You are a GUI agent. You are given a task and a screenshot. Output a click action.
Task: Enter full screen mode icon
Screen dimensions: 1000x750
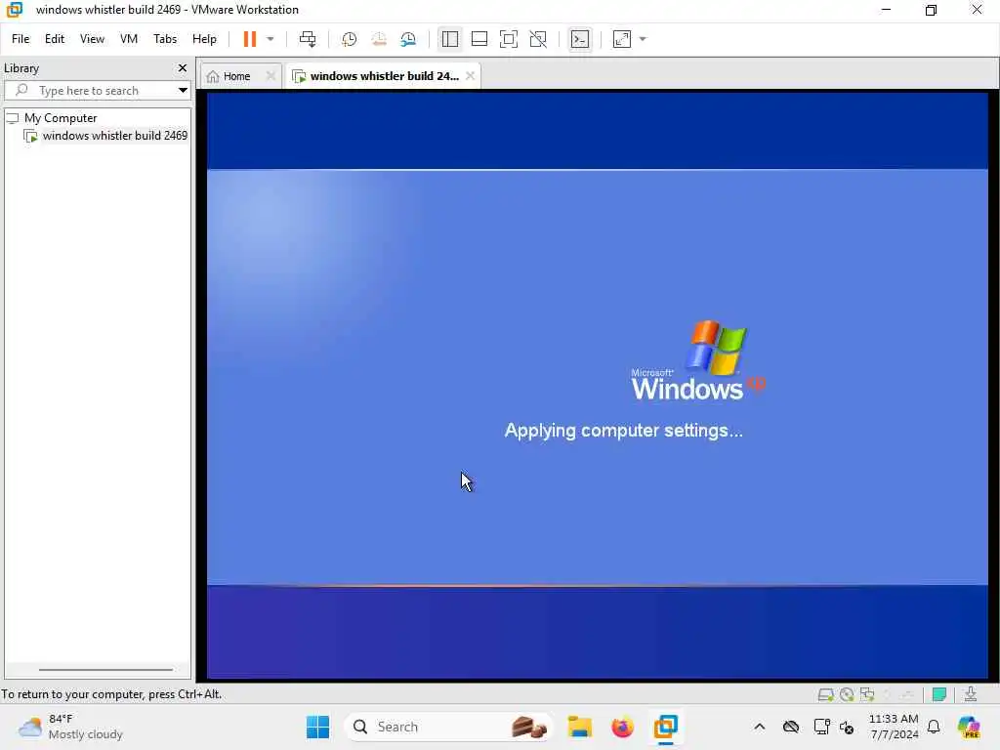click(x=508, y=39)
